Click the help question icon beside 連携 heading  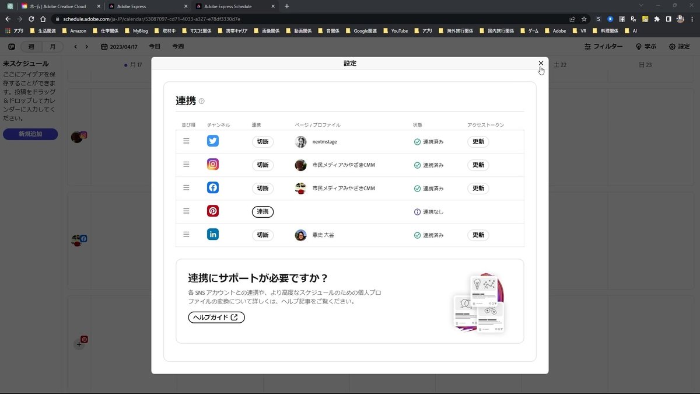point(202,101)
